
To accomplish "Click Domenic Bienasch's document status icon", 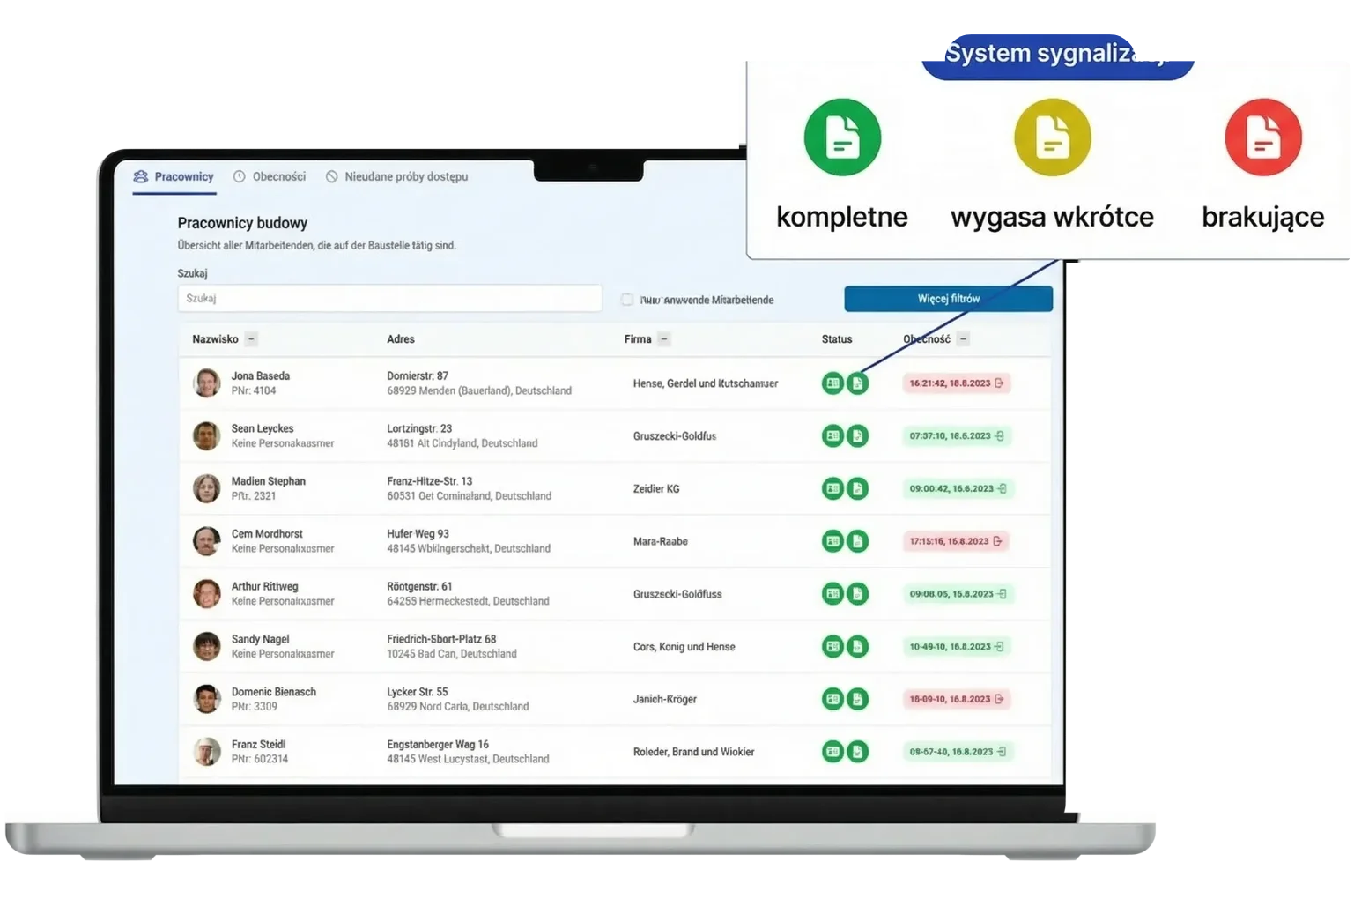I will tap(857, 699).
